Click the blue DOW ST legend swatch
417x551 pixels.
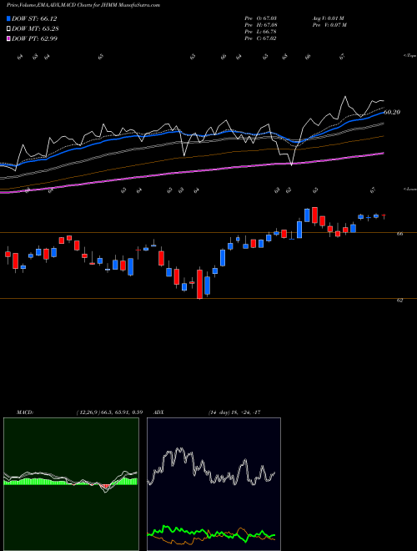(8, 18)
